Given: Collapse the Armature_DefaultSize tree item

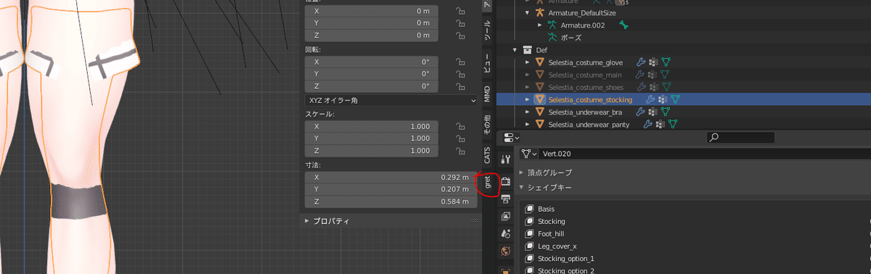Looking at the screenshot, I should [527, 13].
